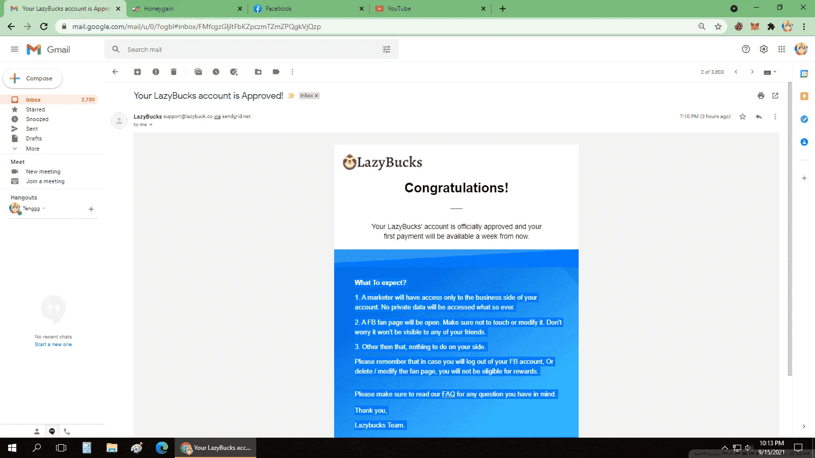Viewport: 815px width, 458px height.
Task: Snooze this email
Action: pos(216,72)
